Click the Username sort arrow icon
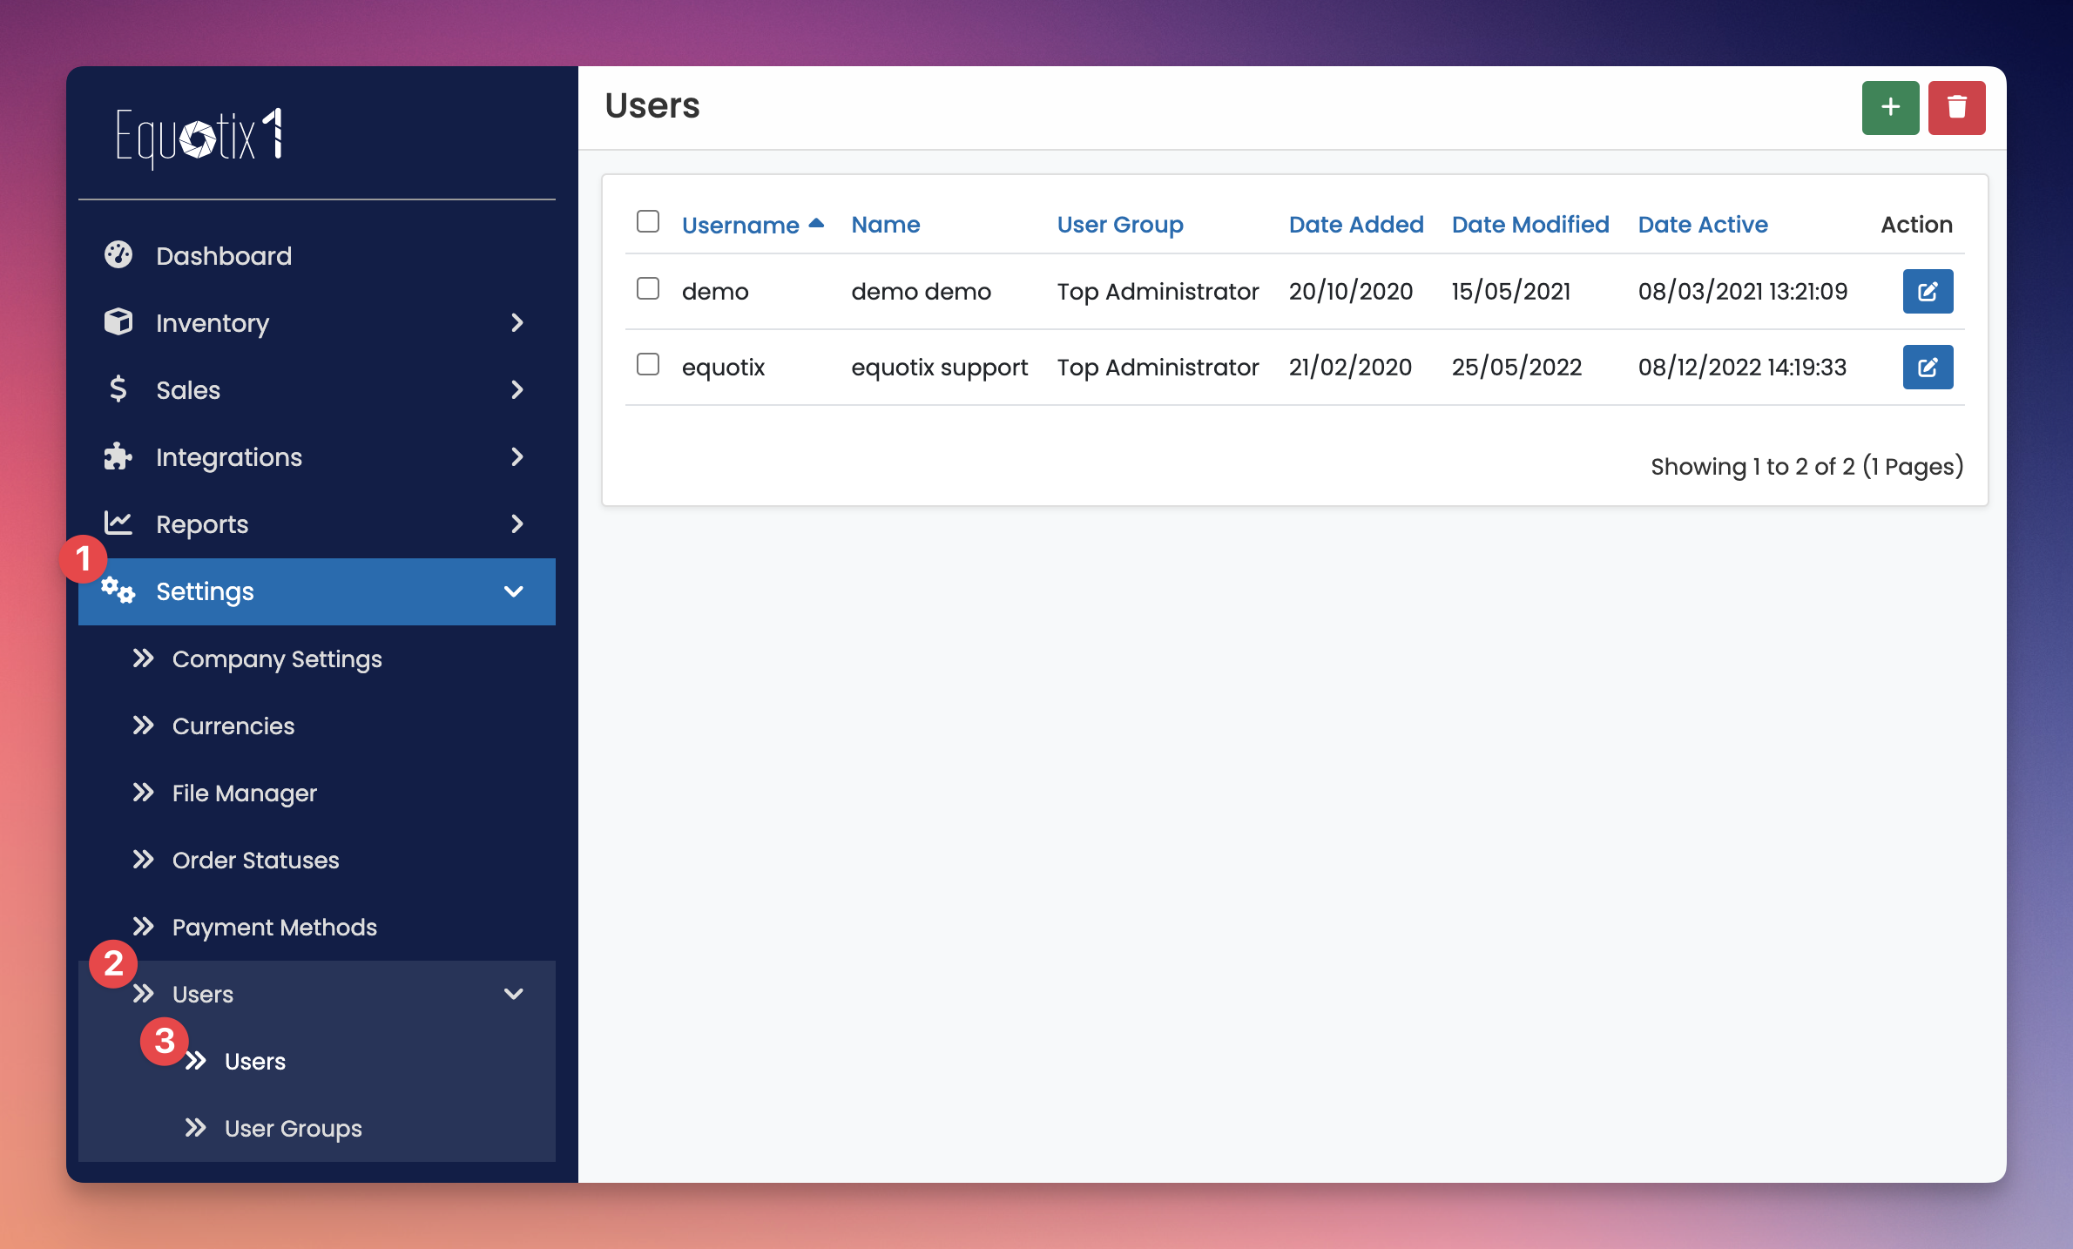The width and height of the screenshot is (2073, 1249). 816,224
